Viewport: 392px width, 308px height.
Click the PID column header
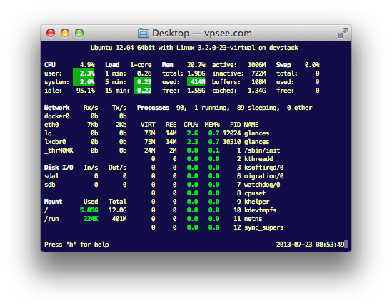pyautogui.click(x=235, y=125)
